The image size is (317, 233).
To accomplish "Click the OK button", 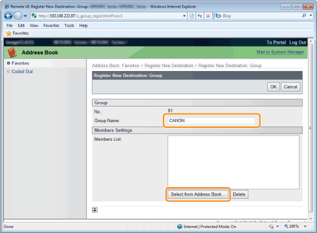I will pyautogui.click(x=274, y=86).
